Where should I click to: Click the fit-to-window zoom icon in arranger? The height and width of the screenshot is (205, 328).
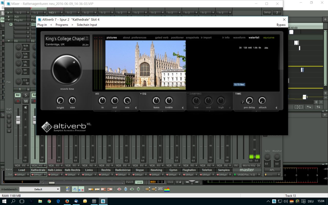[298, 107]
